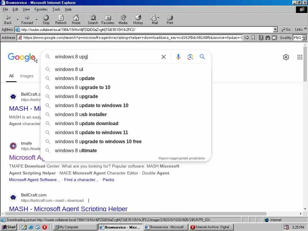The image size is (308, 231).
Task: Open the Forward button history dropdown arrow
Action: click(x=36, y=20)
